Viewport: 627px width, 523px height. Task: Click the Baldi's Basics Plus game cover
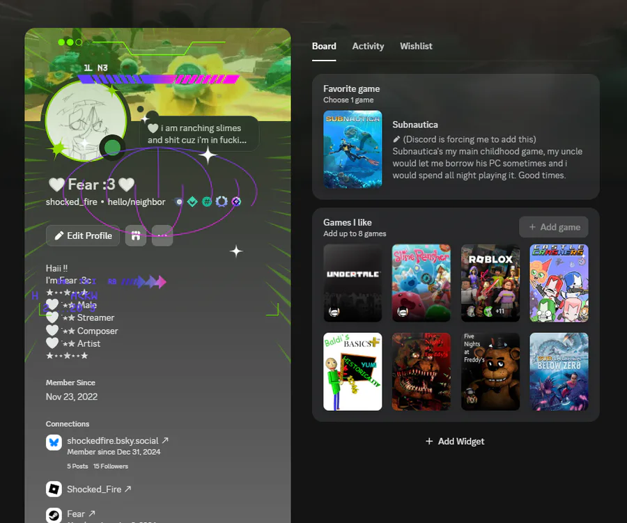click(353, 371)
